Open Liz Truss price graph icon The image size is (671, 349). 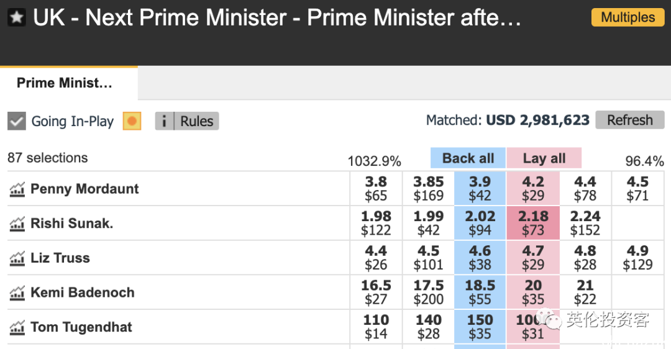click(17, 258)
